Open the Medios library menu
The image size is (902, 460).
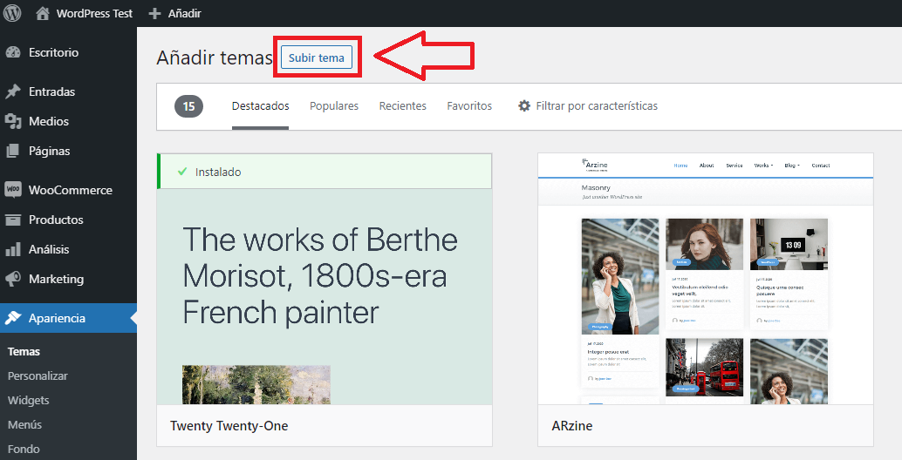[49, 121]
